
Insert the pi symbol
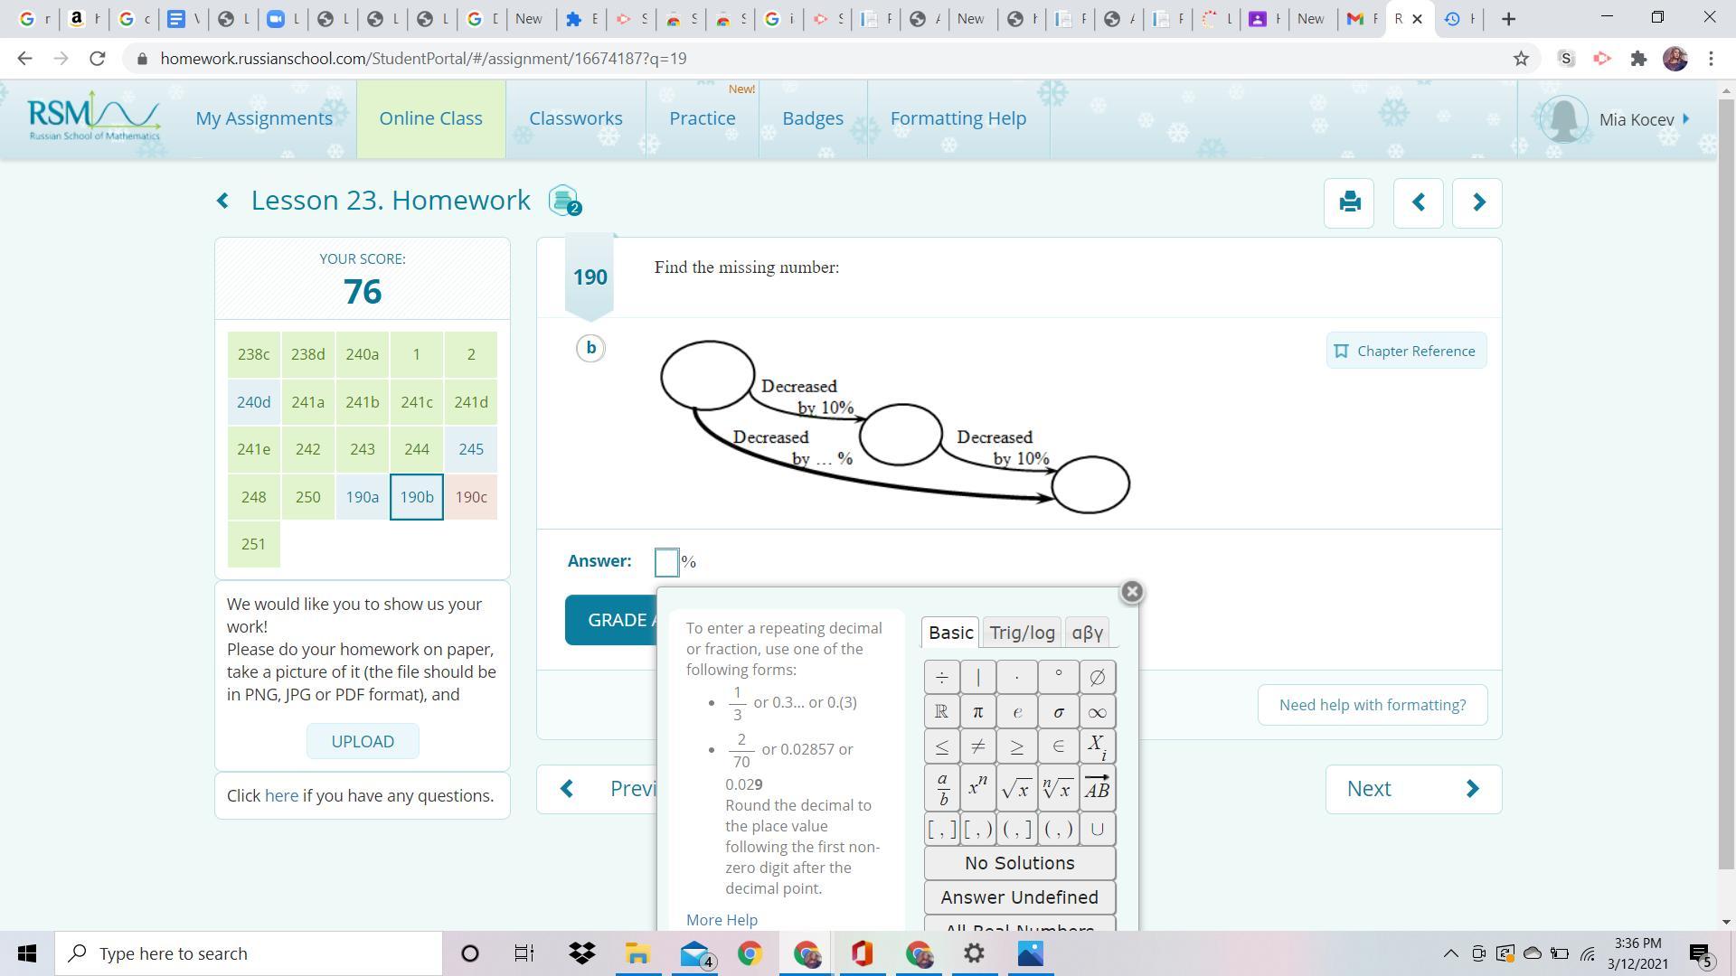pyautogui.click(x=977, y=712)
